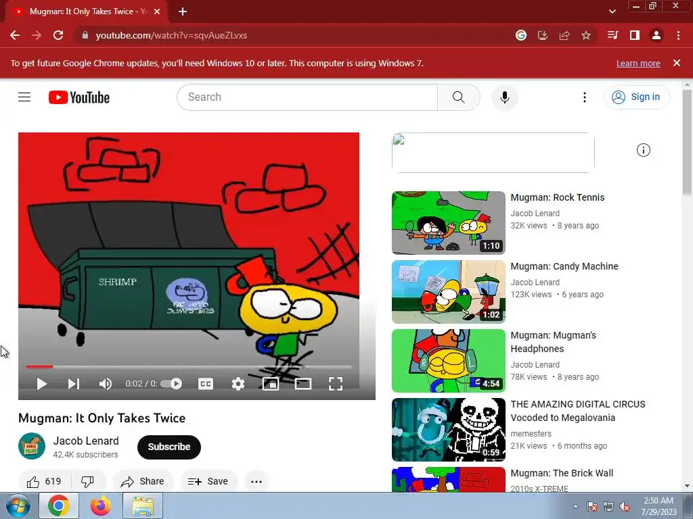Open YouTube settings three-dot menu
This screenshot has height=519, width=693.
click(x=584, y=97)
